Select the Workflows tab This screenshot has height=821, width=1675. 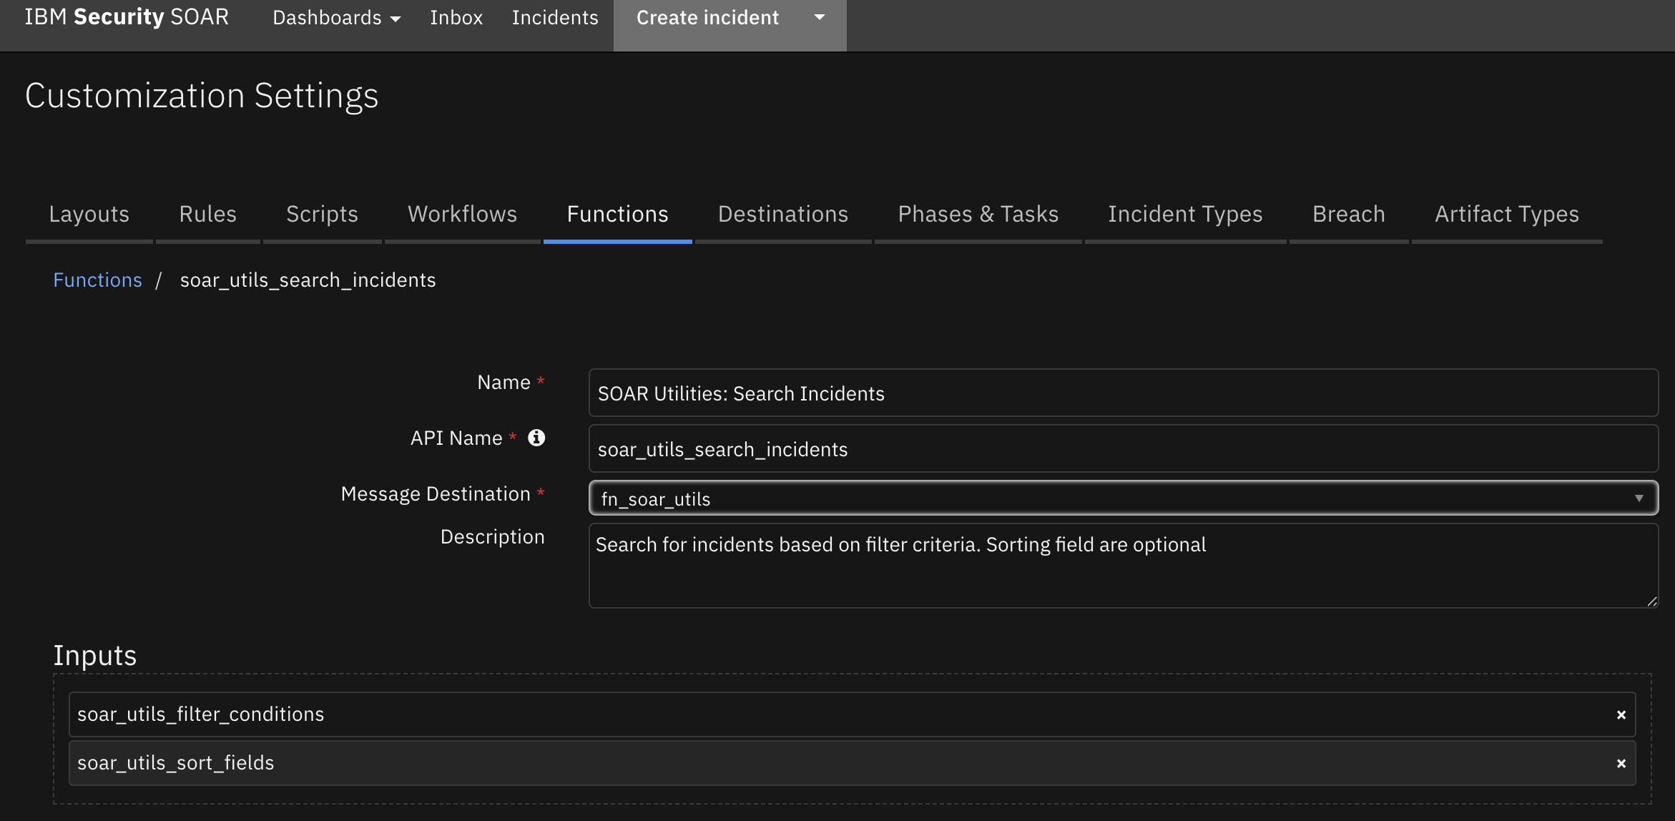point(463,214)
